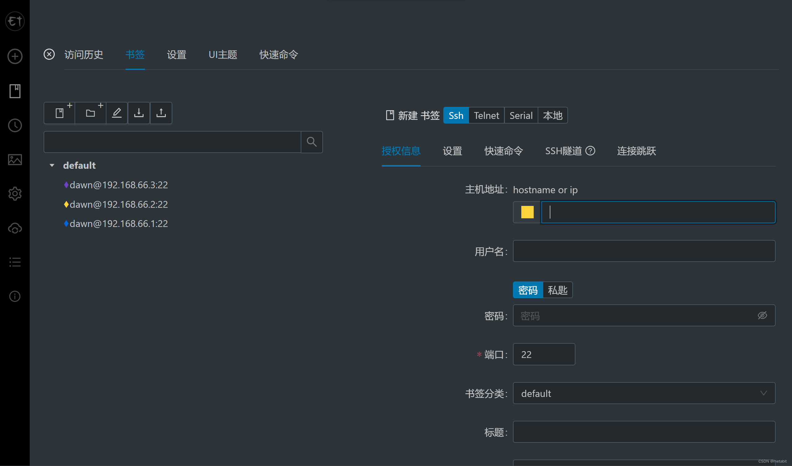Focus the 密码 password field
Screen dimensions: 792x466
pyautogui.click(x=644, y=315)
